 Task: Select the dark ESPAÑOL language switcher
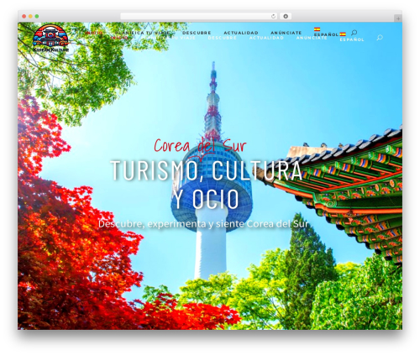point(326,34)
